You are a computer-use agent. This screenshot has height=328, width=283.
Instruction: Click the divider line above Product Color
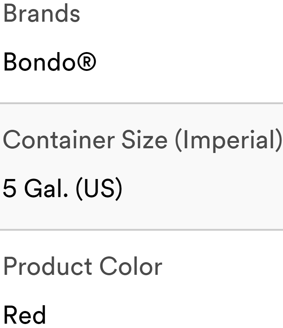(x=141, y=230)
